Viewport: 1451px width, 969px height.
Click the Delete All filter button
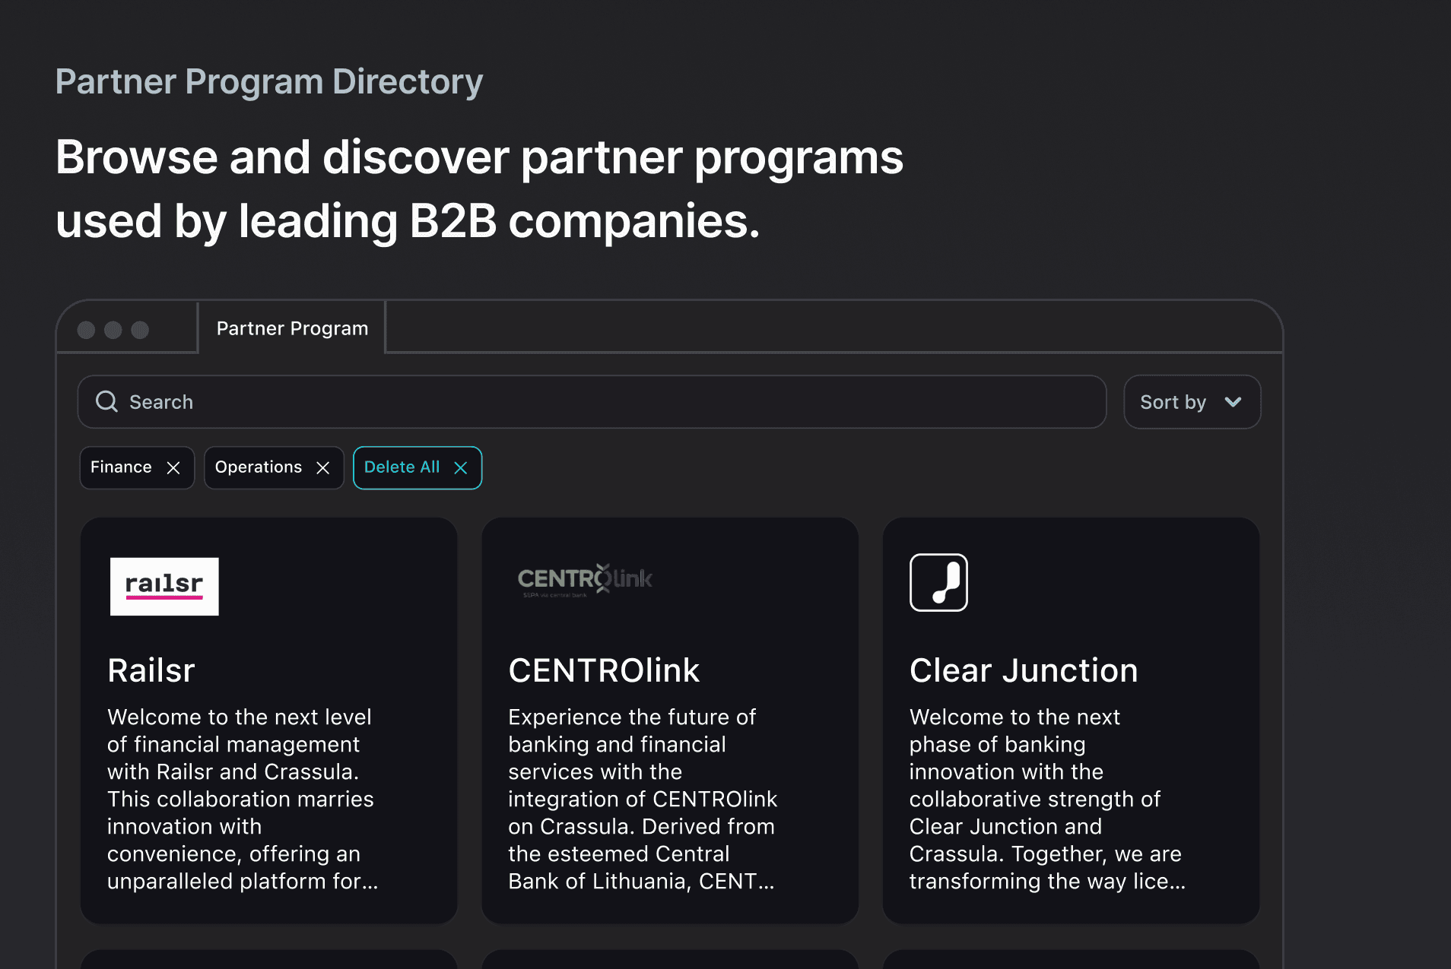pos(418,467)
